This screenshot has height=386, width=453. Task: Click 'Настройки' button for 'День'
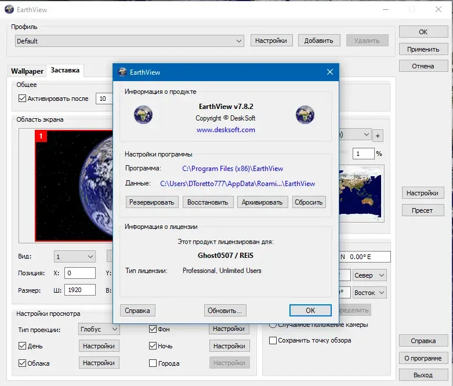pos(99,346)
